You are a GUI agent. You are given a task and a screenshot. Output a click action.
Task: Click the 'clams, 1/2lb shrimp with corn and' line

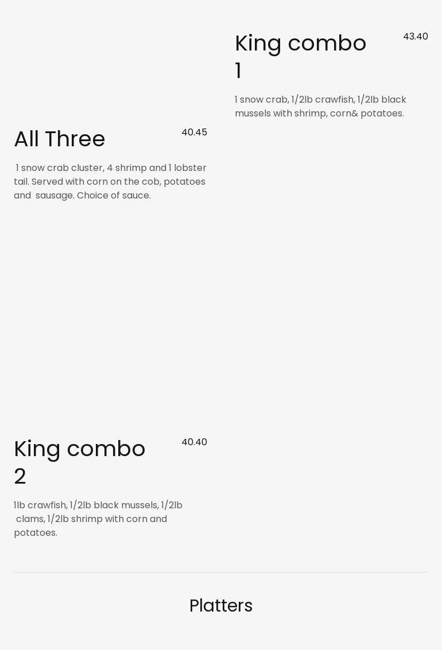[91, 519]
